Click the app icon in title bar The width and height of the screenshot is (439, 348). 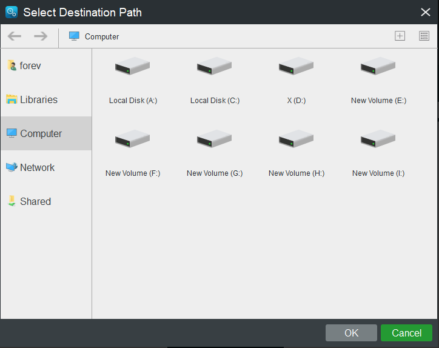click(12, 12)
